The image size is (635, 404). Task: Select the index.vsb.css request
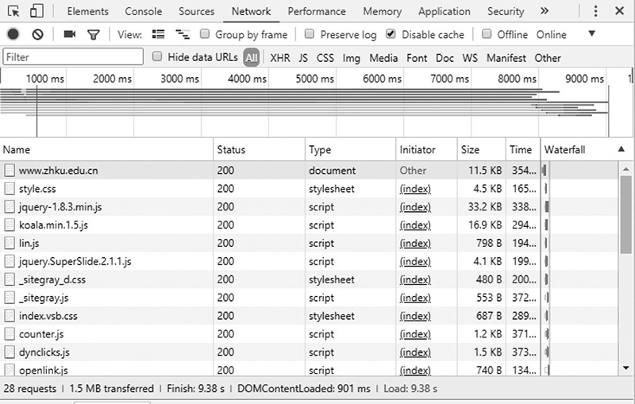[48, 316]
